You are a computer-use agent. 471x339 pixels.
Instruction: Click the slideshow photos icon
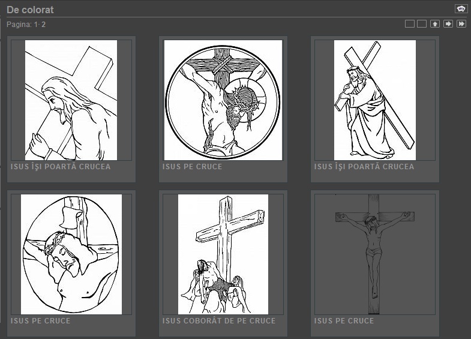[x=460, y=8]
